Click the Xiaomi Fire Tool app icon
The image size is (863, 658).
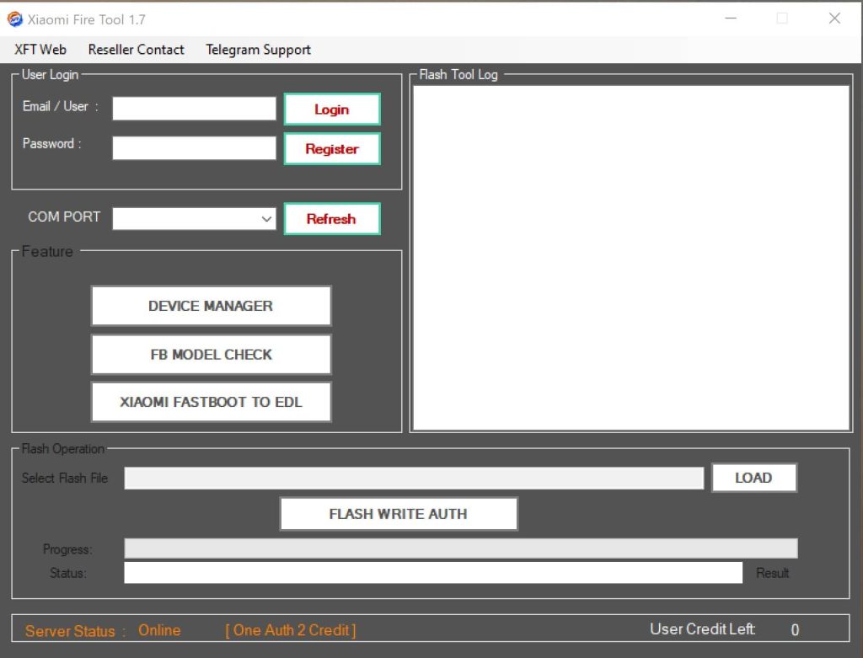[x=15, y=19]
